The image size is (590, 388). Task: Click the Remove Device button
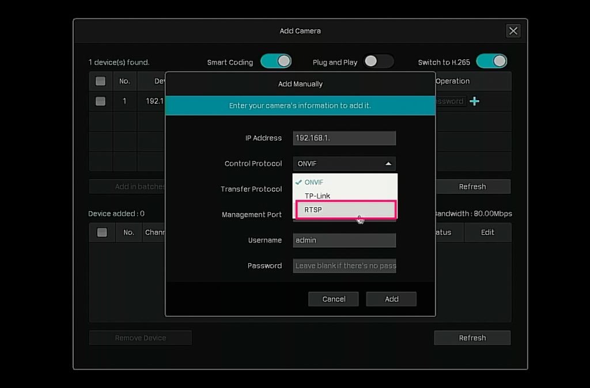(140, 338)
